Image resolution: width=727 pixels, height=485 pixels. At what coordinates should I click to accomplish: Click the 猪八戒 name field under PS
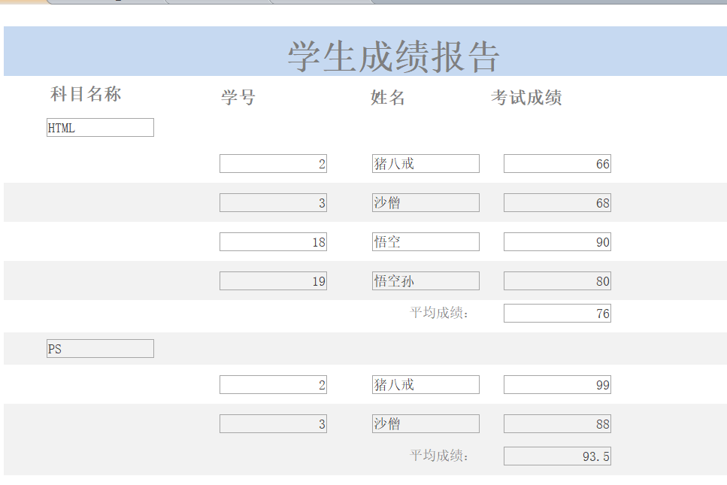pos(426,385)
